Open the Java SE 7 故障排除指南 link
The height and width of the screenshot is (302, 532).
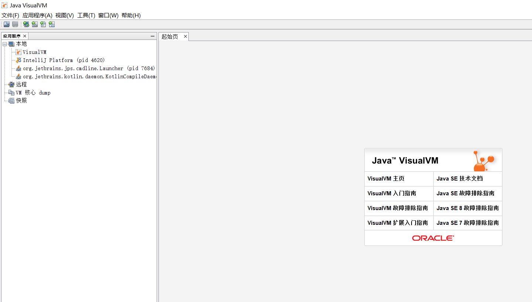click(468, 223)
